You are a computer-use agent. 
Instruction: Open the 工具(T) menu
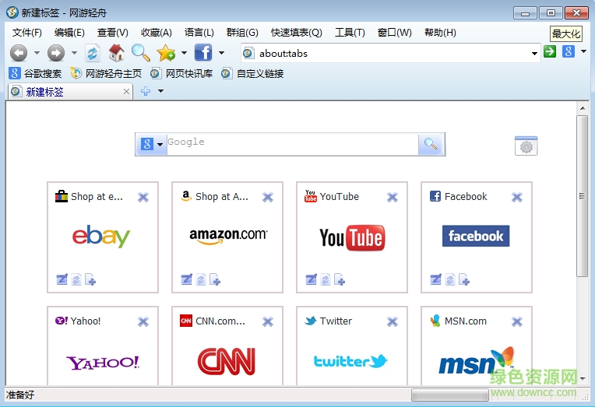[350, 32]
